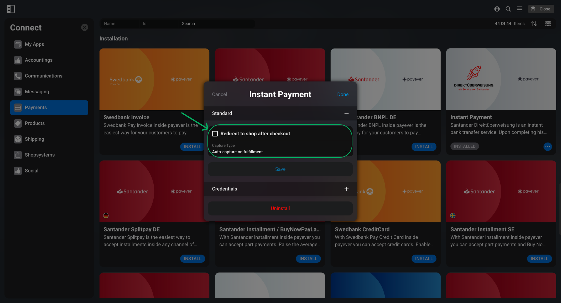Click the Accountings thumbs-up icon
Screen dimensions: 561x303
coord(18,60)
